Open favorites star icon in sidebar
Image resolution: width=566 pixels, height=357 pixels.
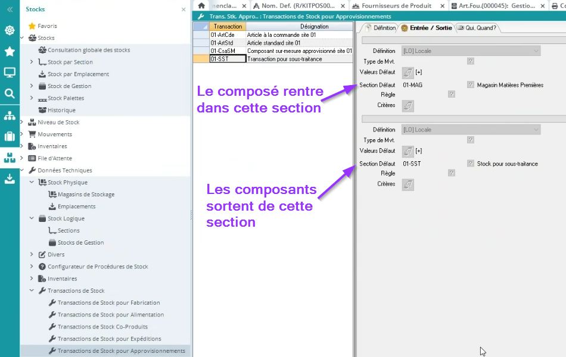coord(10,52)
